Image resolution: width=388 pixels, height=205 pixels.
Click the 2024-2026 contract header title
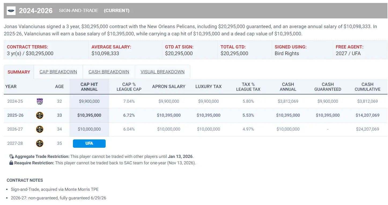coord(36,11)
